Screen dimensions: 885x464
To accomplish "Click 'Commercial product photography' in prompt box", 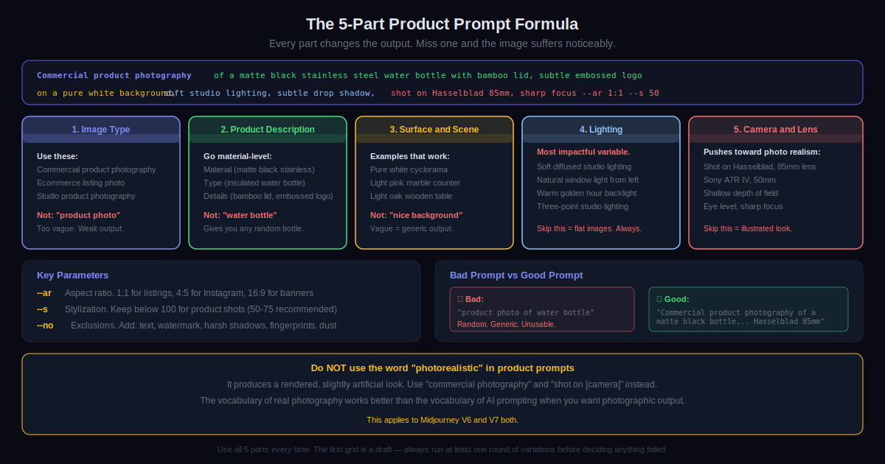I will point(114,75).
